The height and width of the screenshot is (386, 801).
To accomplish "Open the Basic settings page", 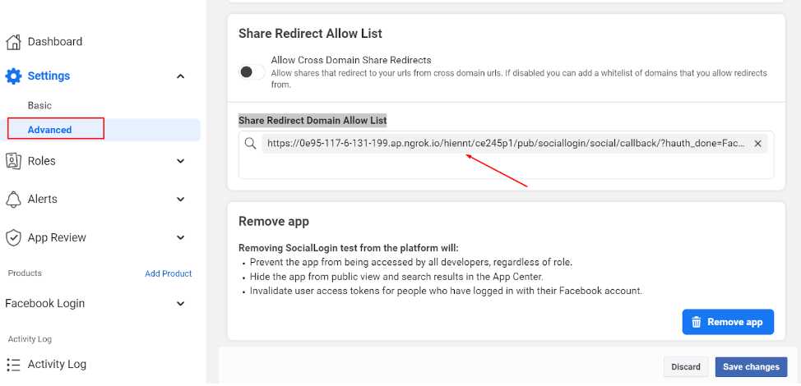I will tap(39, 106).
